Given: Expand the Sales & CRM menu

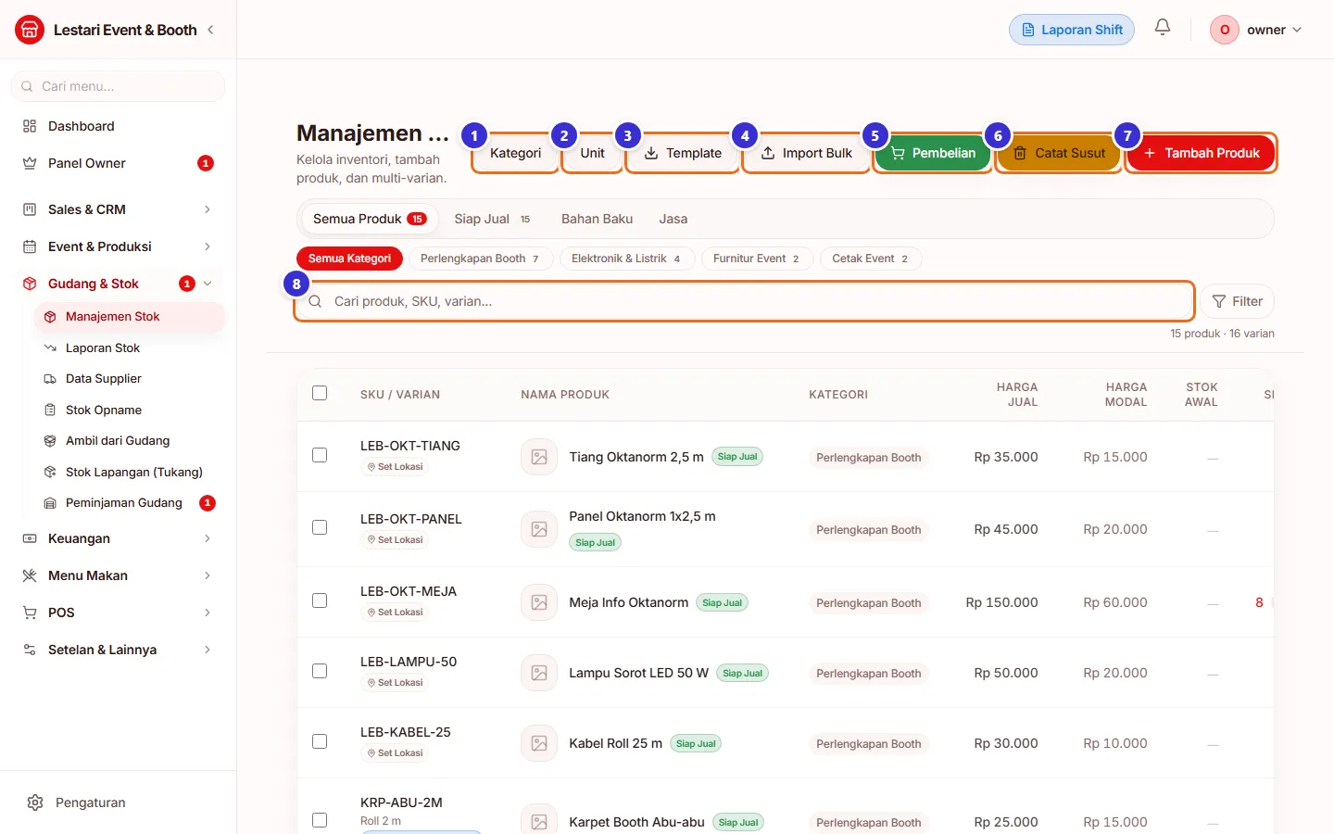Looking at the screenshot, I should tap(119, 209).
